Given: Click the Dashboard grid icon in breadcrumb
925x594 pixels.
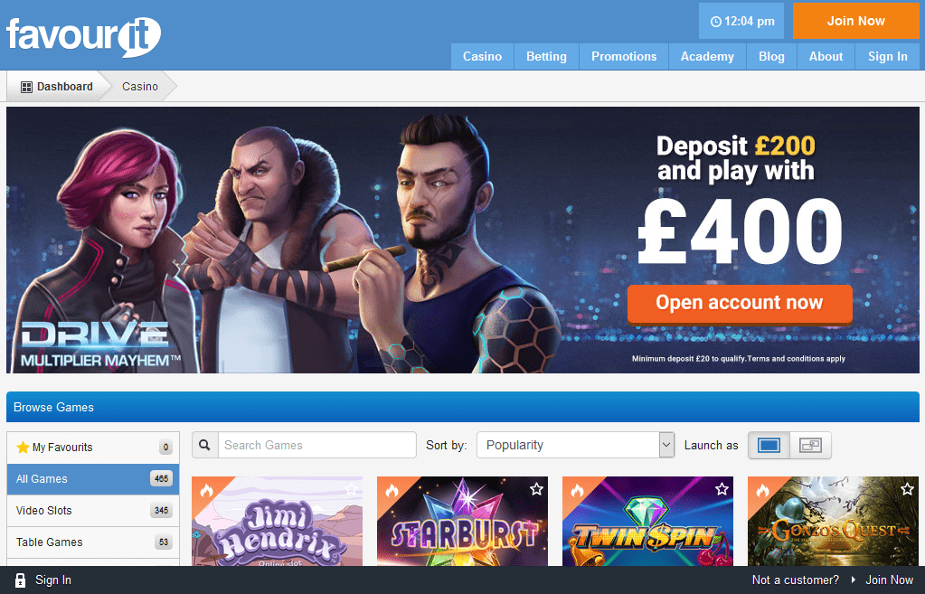Looking at the screenshot, I should [x=26, y=88].
